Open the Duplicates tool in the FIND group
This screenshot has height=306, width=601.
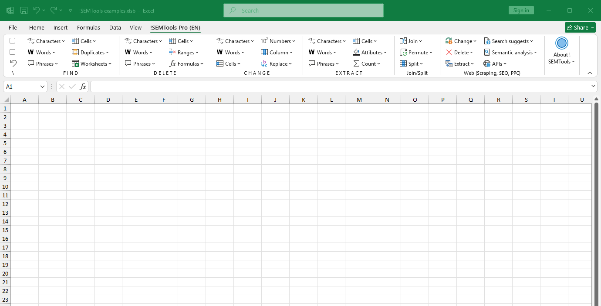pyautogui.click(x=91, y=52)
